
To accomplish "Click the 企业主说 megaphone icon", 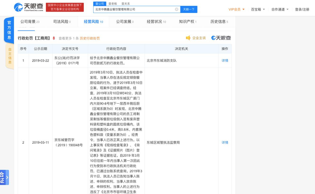I will click(x=188, y=38).
